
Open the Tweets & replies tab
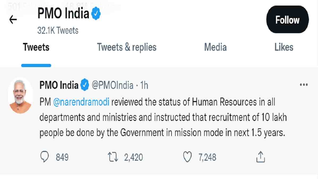tap(127, 47)
